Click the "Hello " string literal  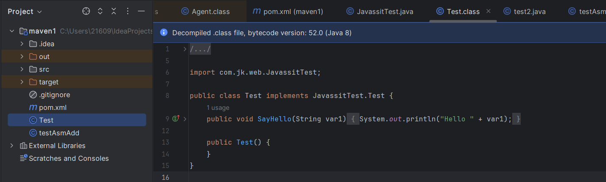[457, 119]
